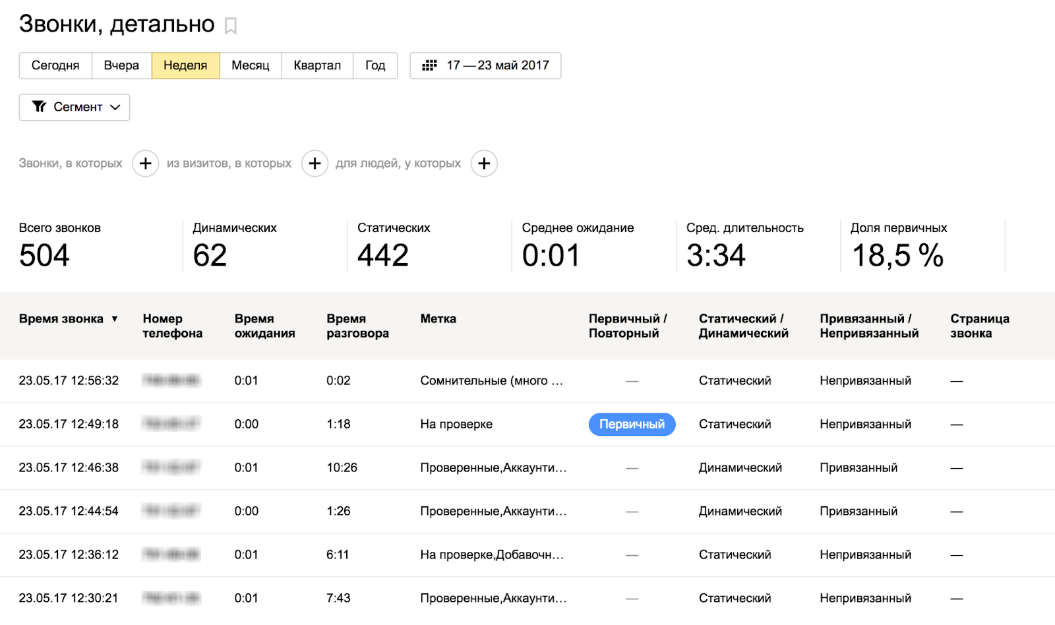
Task: Add condition after 'Звонки, в которых'
Action: coord(146,164)
